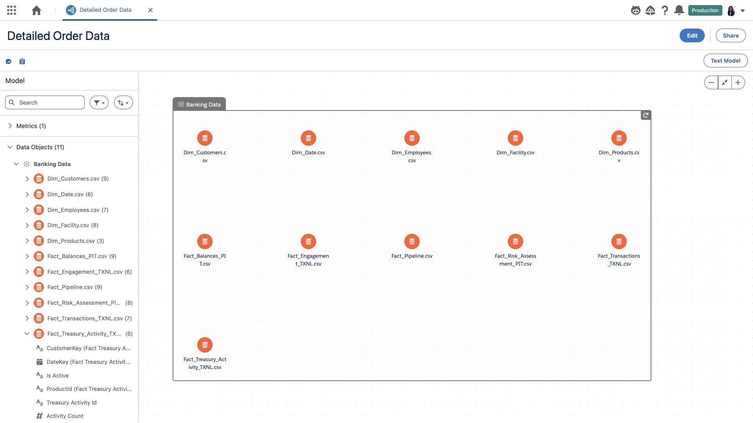
Task: Click the Edit button
Action: click(x=692, y=36)
